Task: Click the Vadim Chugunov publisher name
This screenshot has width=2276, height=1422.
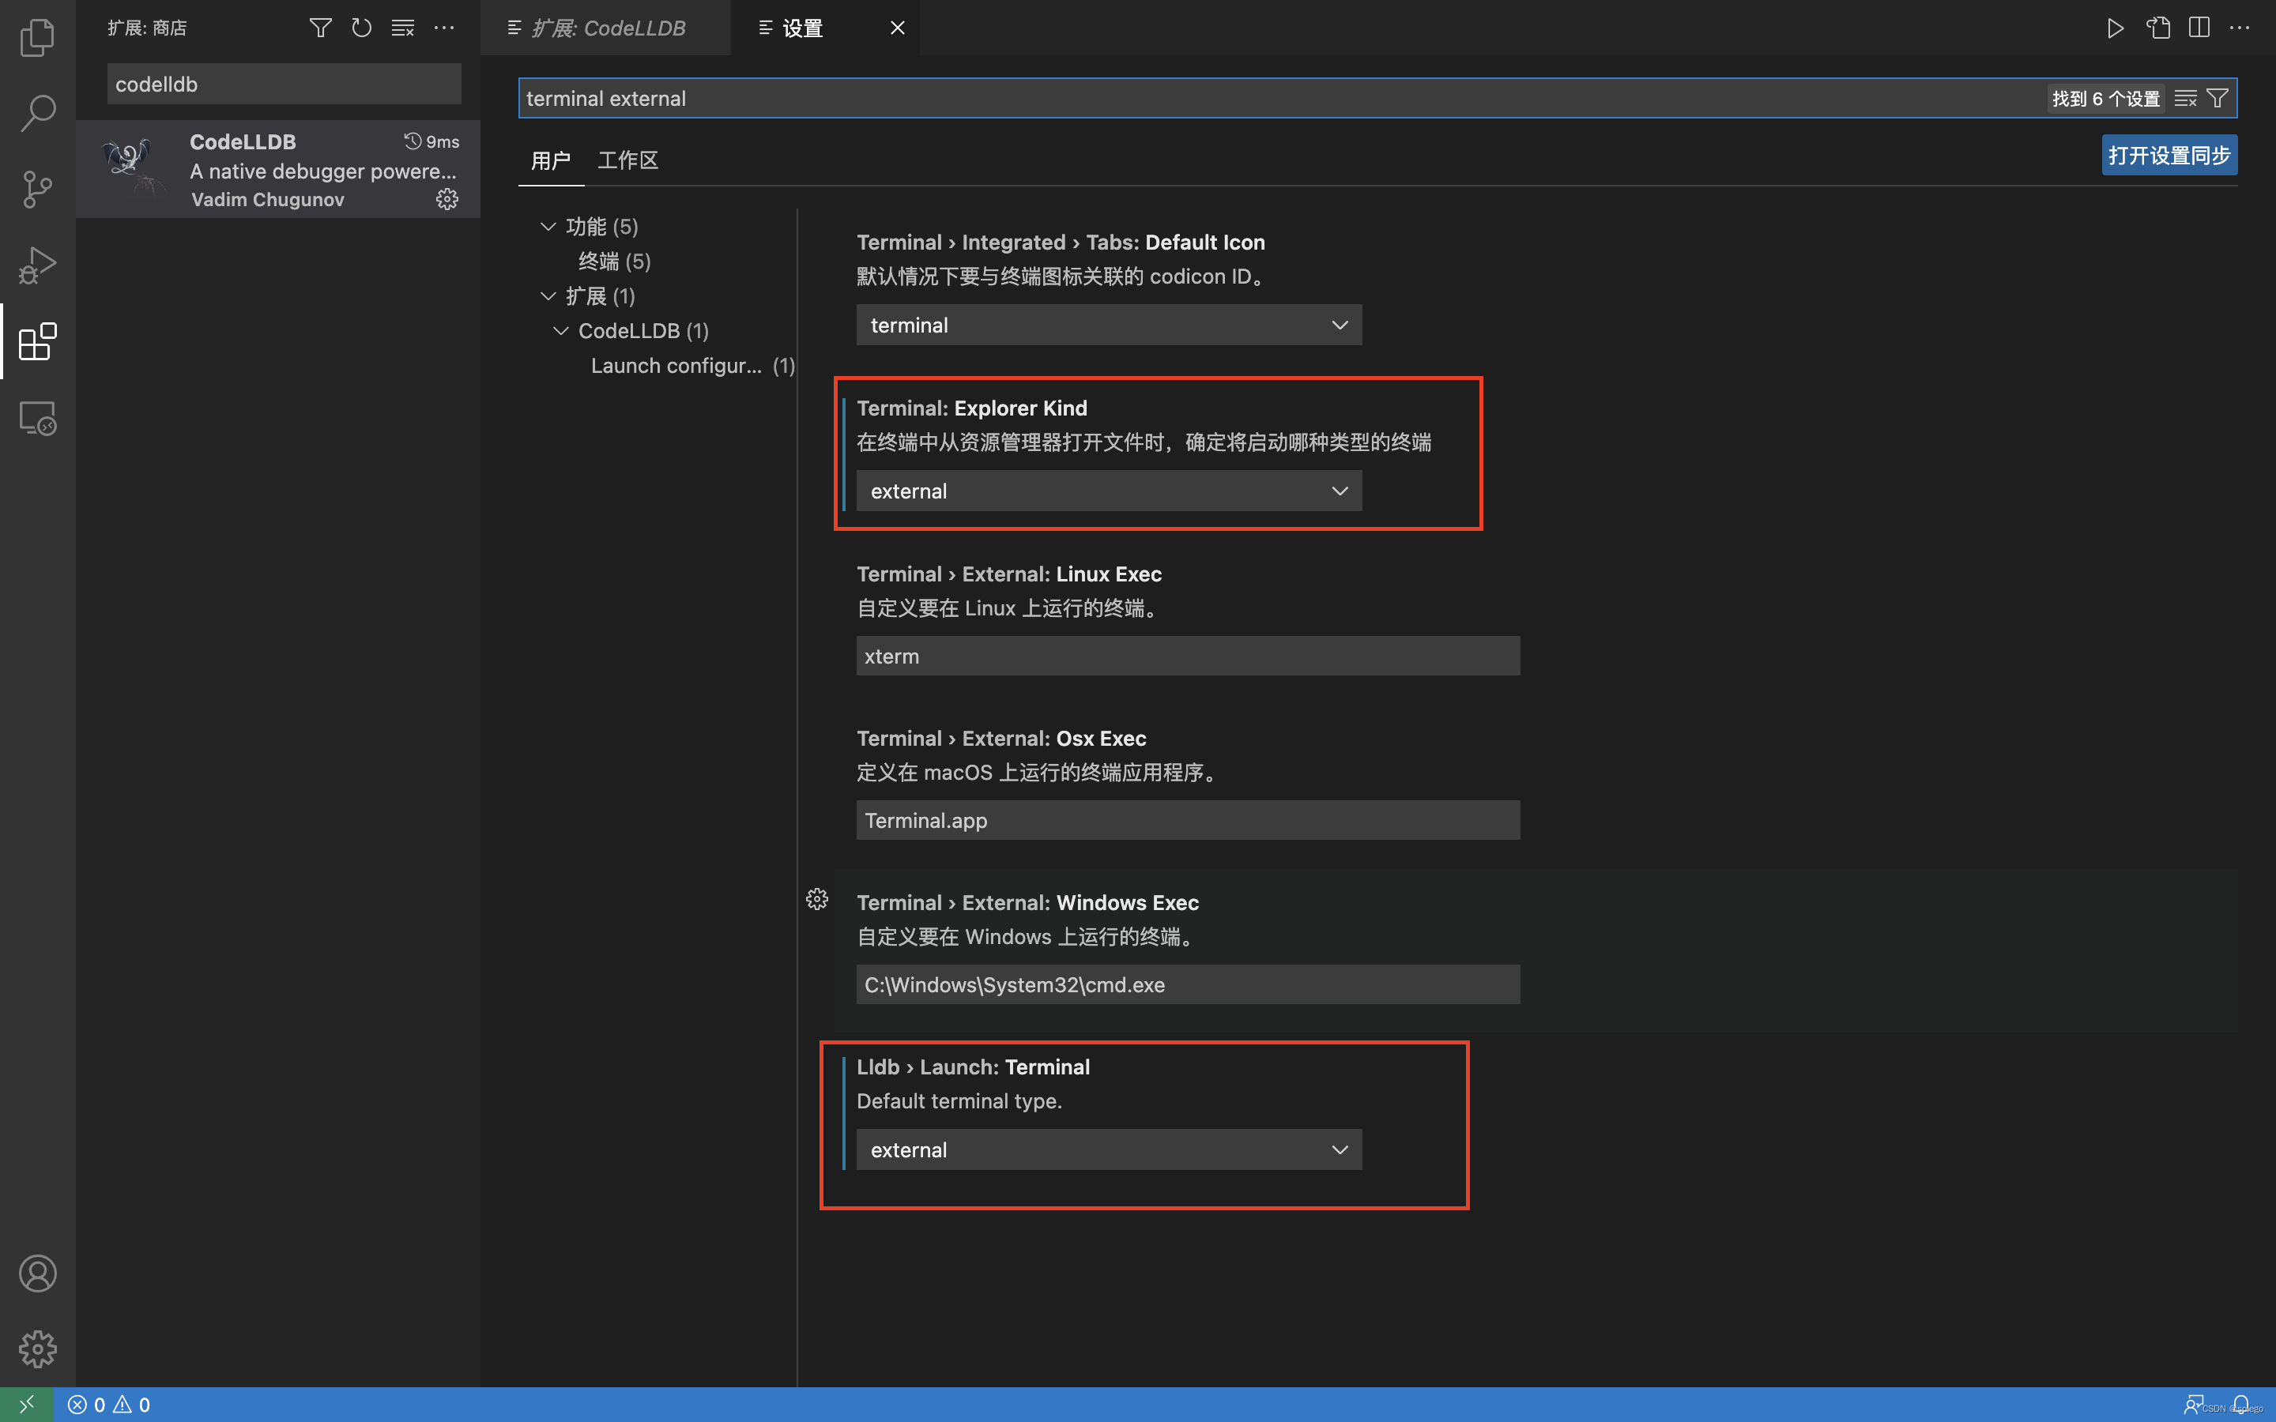Action: [x=267, y=199]
